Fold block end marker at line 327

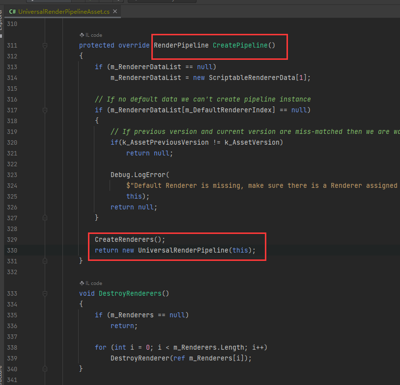coord(45,218)
